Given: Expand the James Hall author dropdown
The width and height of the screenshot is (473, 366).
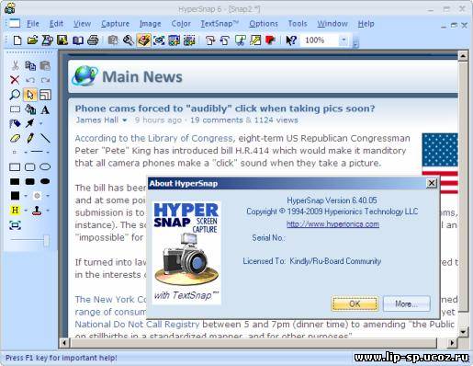Looking at the screenshot, I should tap(125, 120).
